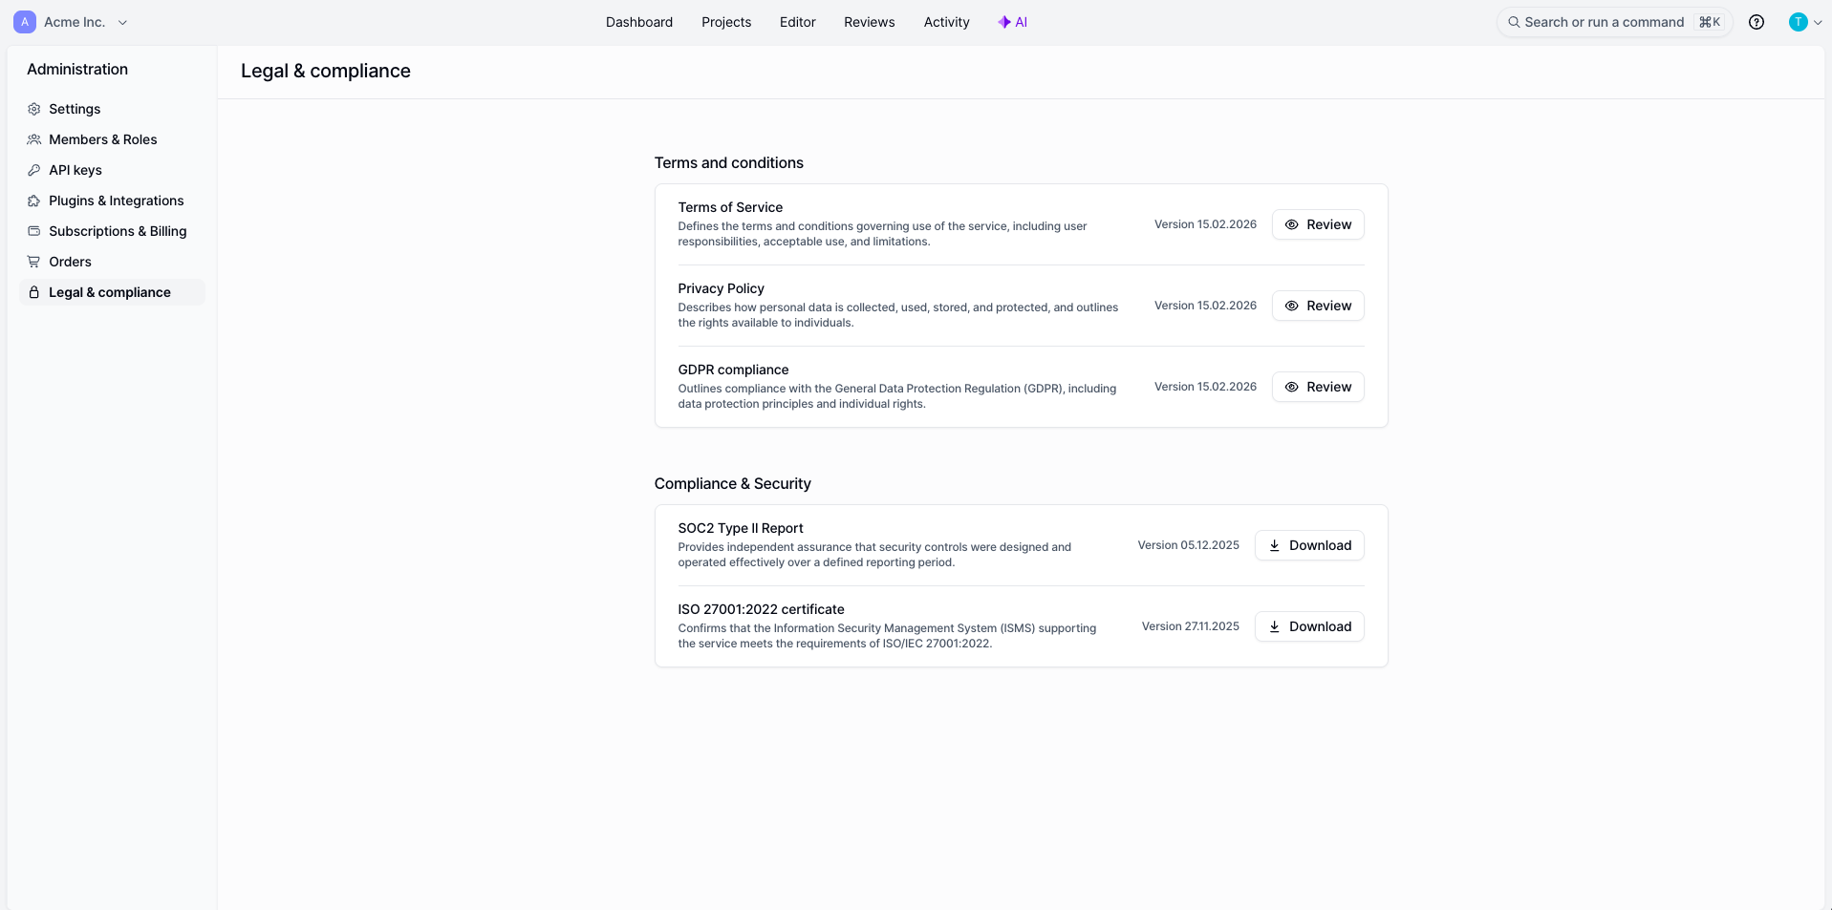This screenshot has height=910, width=1832.
Task: Click the purple AI sparkle icon
Action: (1004, 22)
